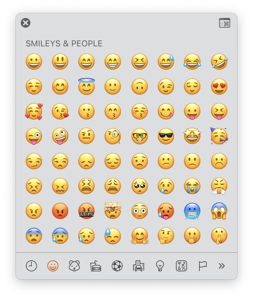Open the Food & Drink burger category
The width and height of the screenshot is (253, 298).
pyautogui.click(x=95, y=266)
